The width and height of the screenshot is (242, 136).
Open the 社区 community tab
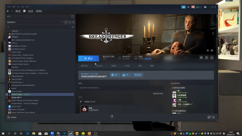[x=31, y=11]
